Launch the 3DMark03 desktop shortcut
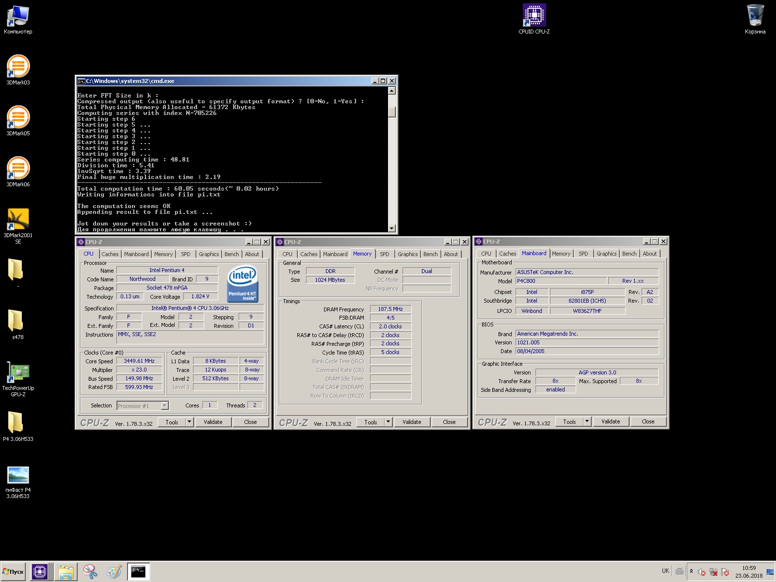This screenshot has height=582, width=776. [x=18, y=70]
